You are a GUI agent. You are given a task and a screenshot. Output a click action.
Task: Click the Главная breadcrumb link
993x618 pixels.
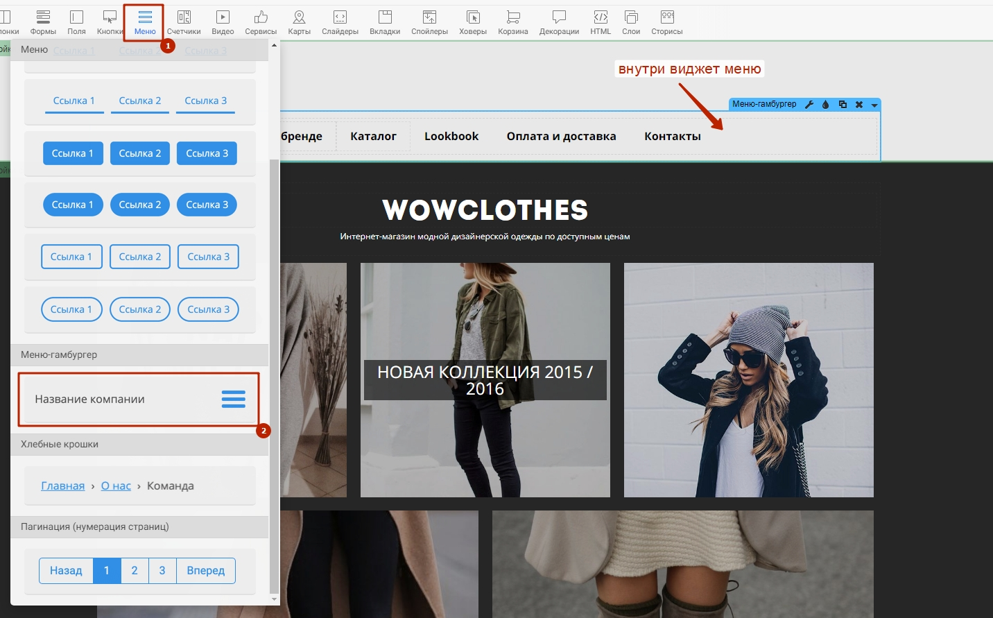click(63, 486)
